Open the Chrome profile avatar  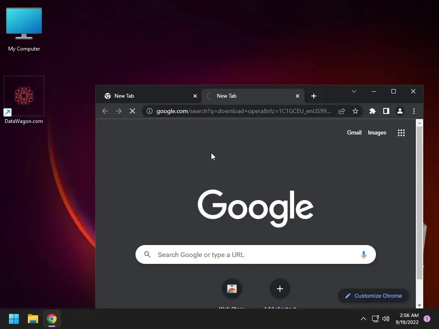tap(400, 111)
